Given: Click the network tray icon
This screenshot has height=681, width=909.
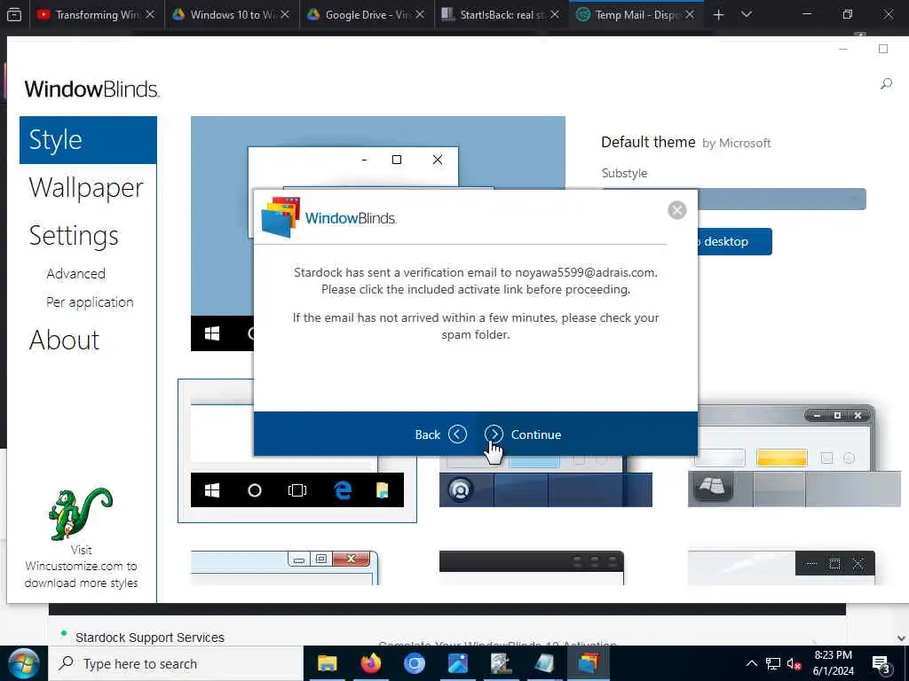Looking at the screenshot, I should point(773,663).
